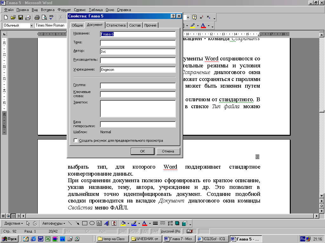Click the New document icon
The height and width of the screenshot is (243, 325).
click(6, 18)
